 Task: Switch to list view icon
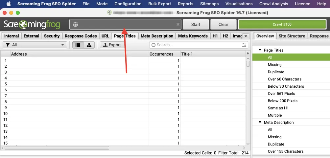pos(78,45)
